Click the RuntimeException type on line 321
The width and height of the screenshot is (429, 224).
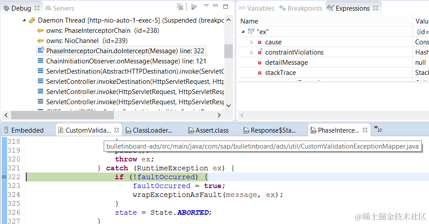[172, 168]
